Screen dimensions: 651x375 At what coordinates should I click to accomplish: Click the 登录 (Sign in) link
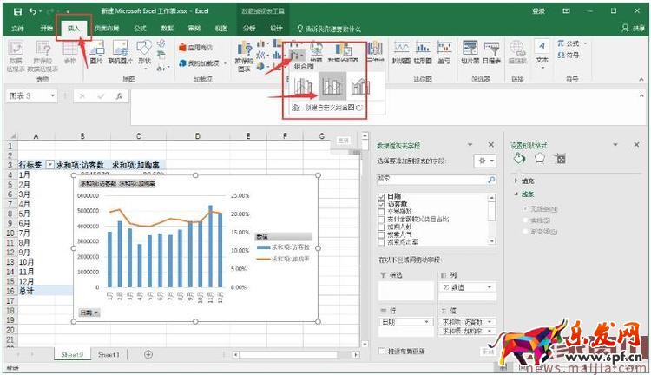coord(538,11)
